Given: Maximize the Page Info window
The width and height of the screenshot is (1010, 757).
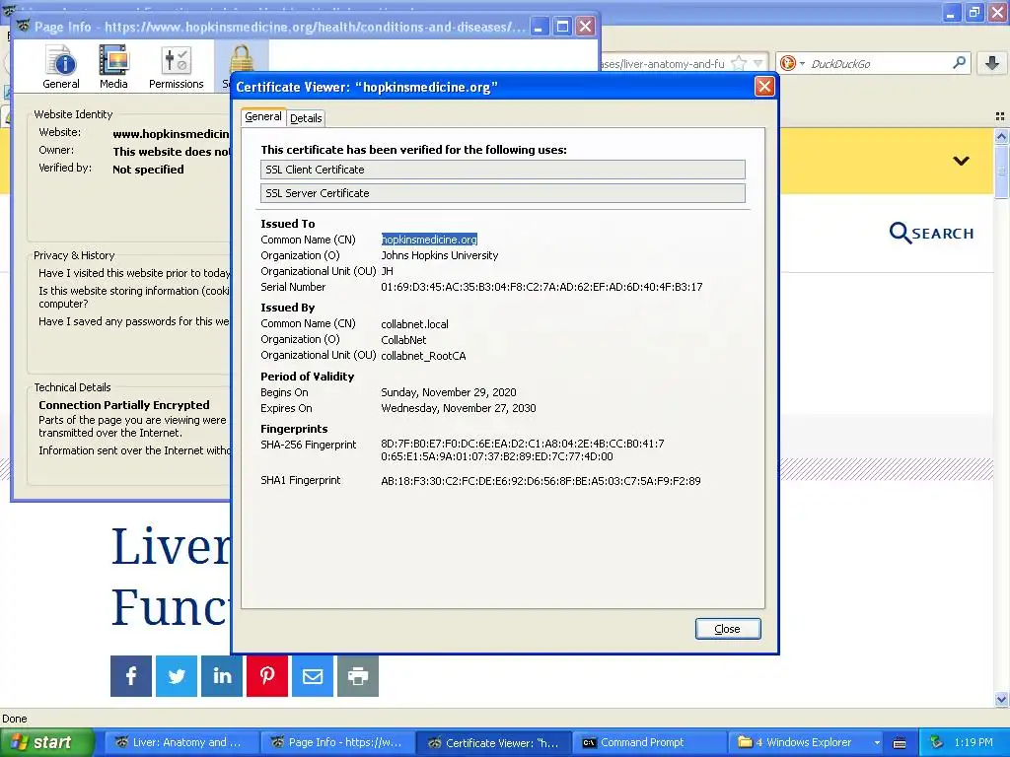Looking at the screenshot, I should click(562, 27).
